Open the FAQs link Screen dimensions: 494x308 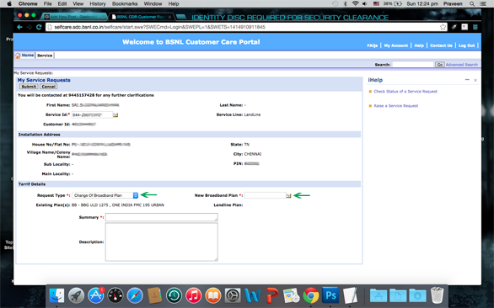coord(372,45)
